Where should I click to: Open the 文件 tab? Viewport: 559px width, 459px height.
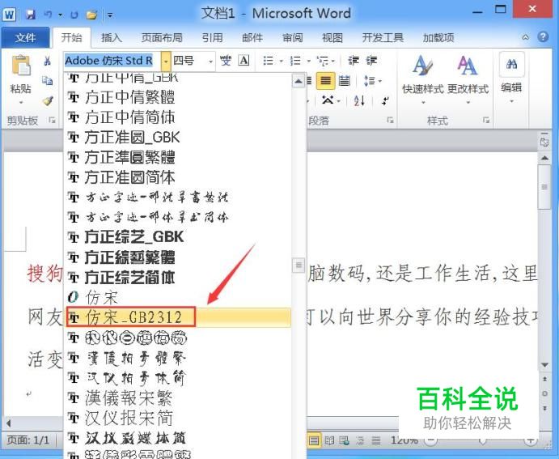pos(25,37)
